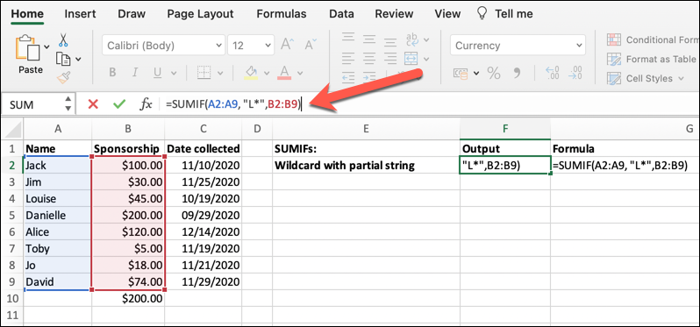Screen dimensions: 700x327
Task: Cancel formula entry with red X
Action: pyautogui.click(x=93, y=104)
